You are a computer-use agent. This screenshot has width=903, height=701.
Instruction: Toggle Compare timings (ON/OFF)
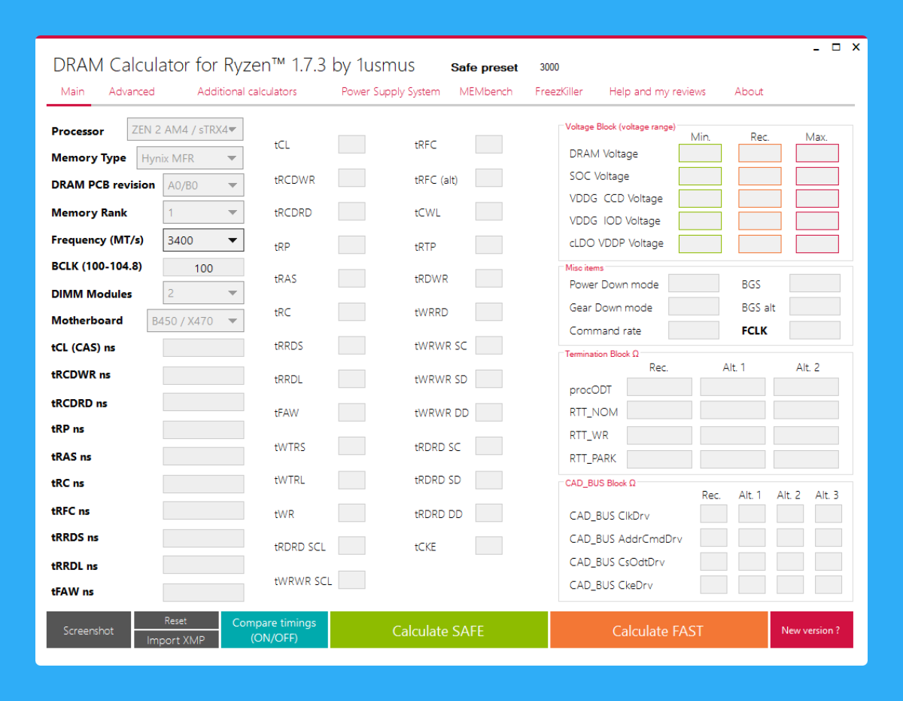click(x=275, y=630)
